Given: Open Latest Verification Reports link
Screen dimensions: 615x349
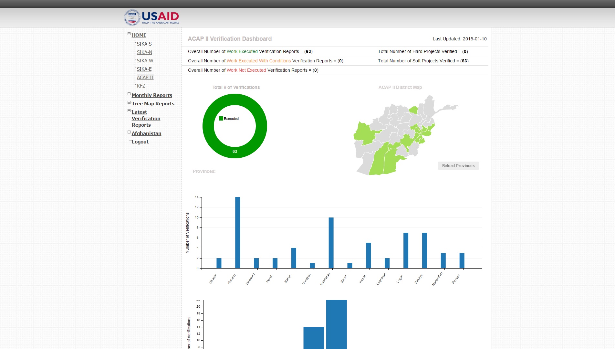Looking at the screenshot, I should [x=146, y=119].
